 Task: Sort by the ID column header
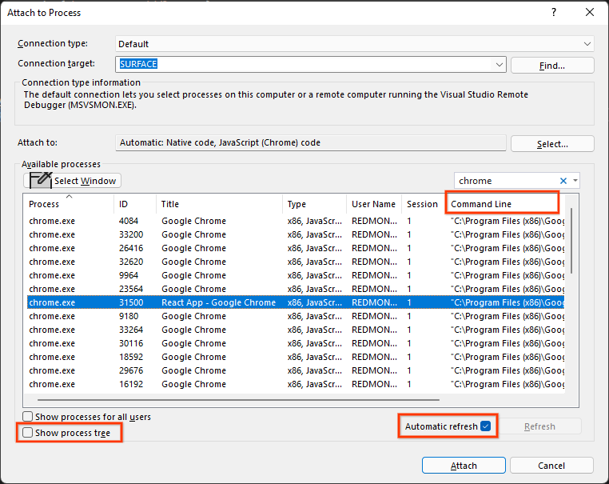(x=135, y=204)
